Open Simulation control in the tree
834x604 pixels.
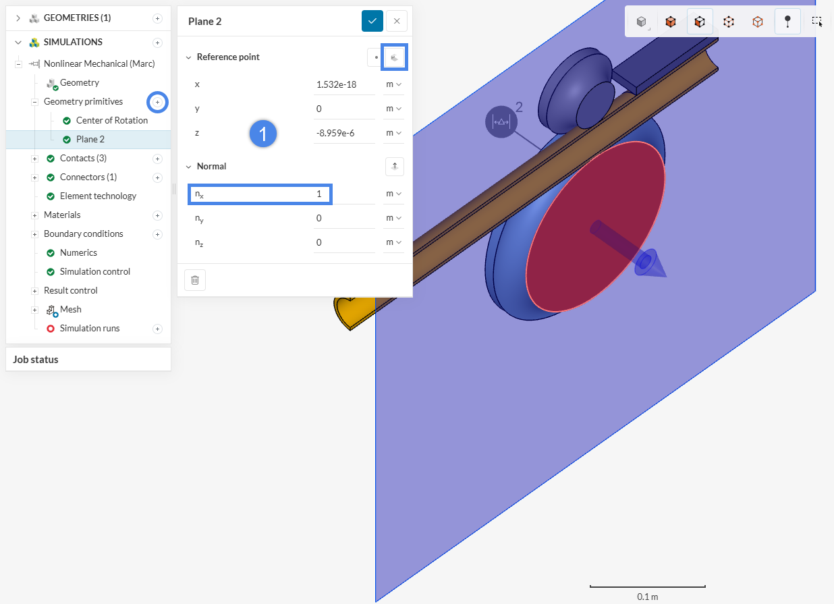(94, 272)
